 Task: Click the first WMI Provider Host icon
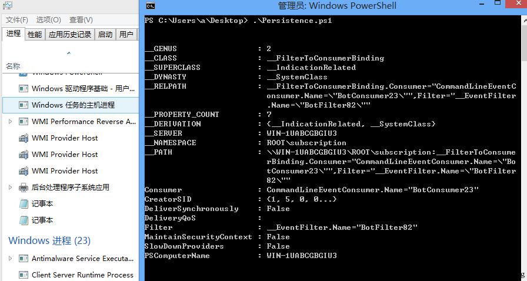pyautogui.click(x=23, y=138)
